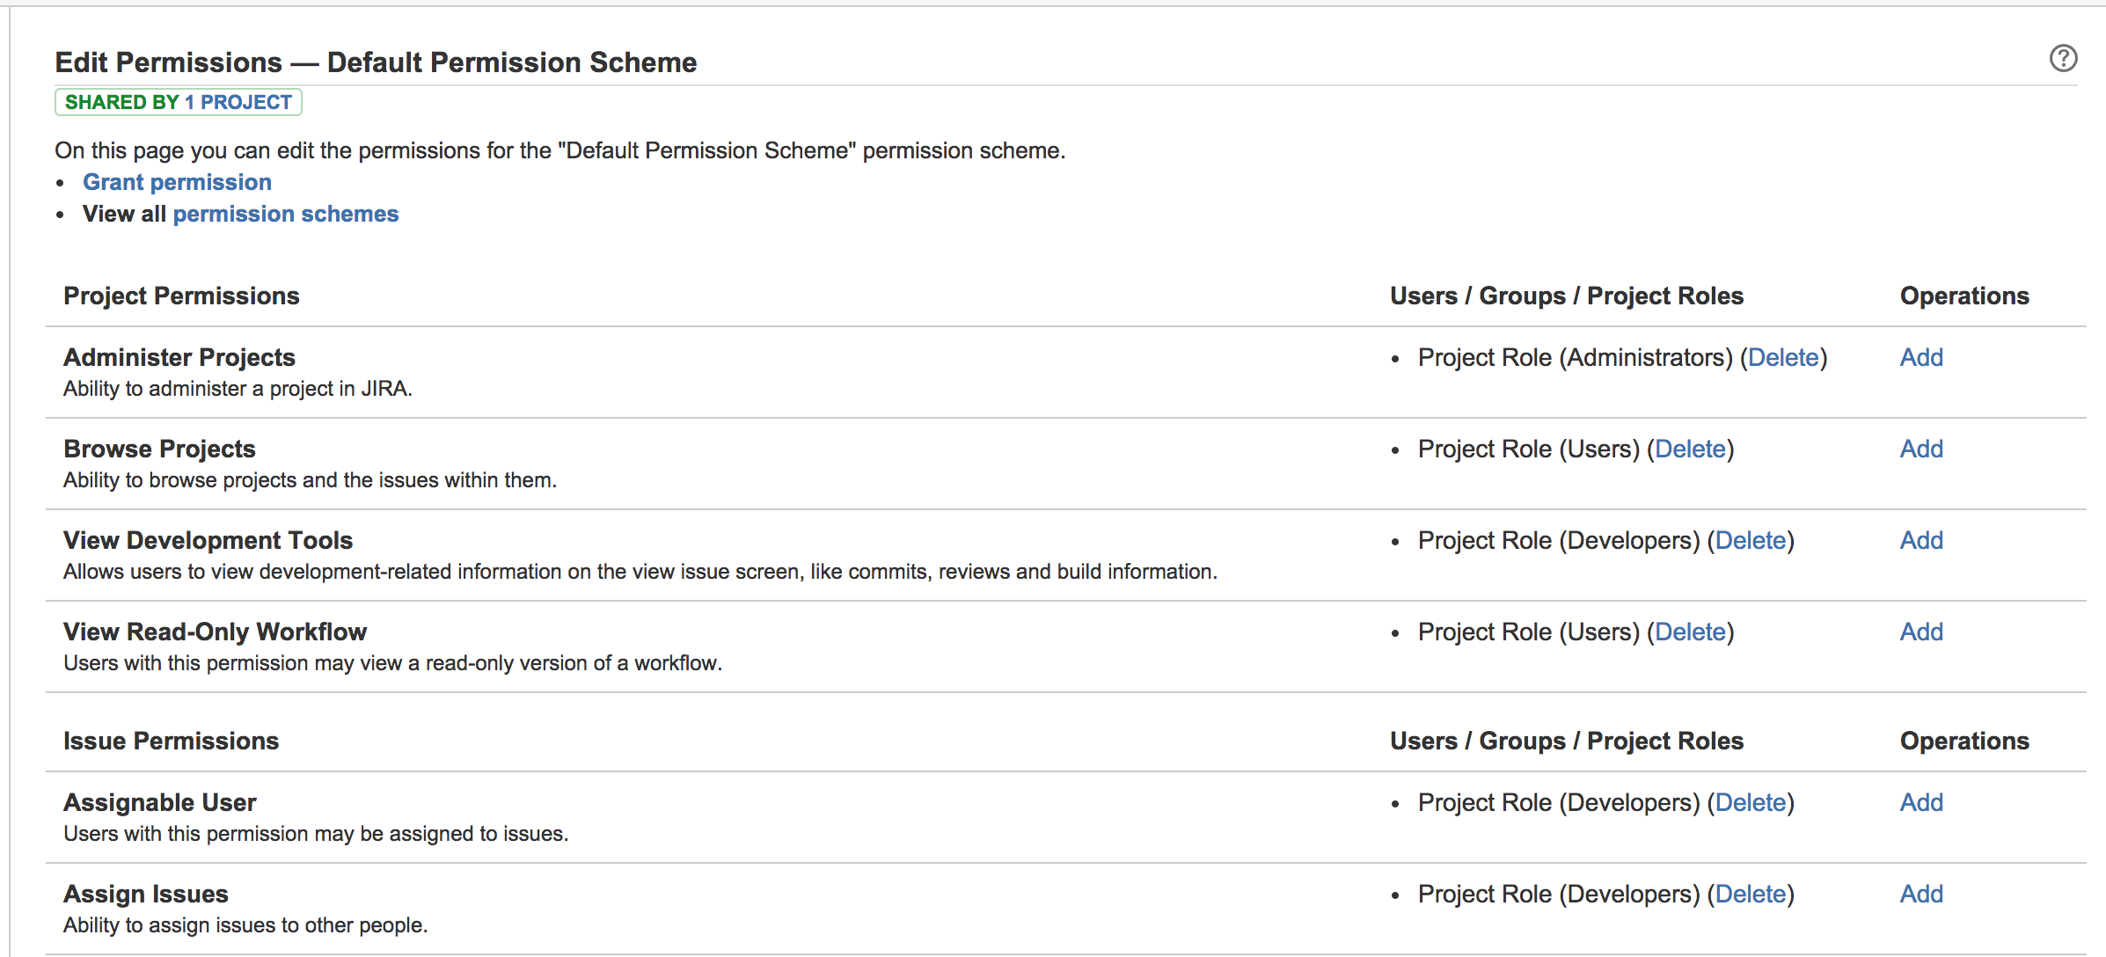The image size is (2106, 957).
Task: Click the help question mark icon
Action: point(2063,58)
